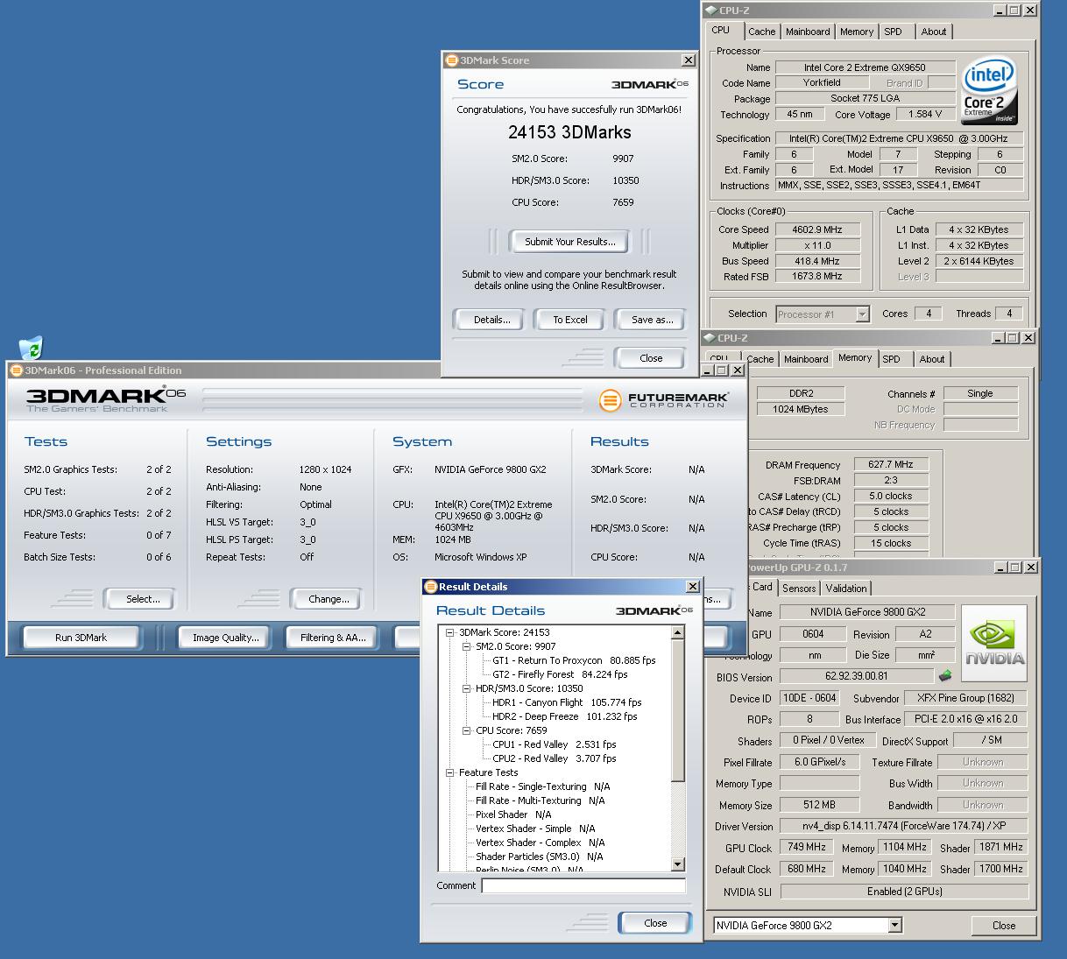
Task: Click the Result Details title bar icon
Action: click(x=431, y=587)
